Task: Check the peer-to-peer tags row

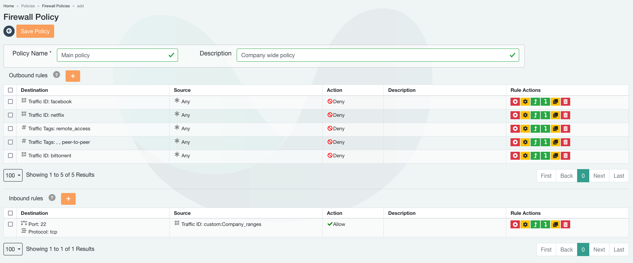Action: tap(10, 142)
